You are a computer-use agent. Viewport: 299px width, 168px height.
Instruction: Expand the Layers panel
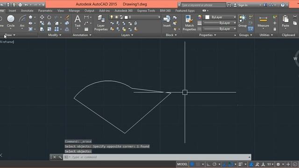point(127,35)
